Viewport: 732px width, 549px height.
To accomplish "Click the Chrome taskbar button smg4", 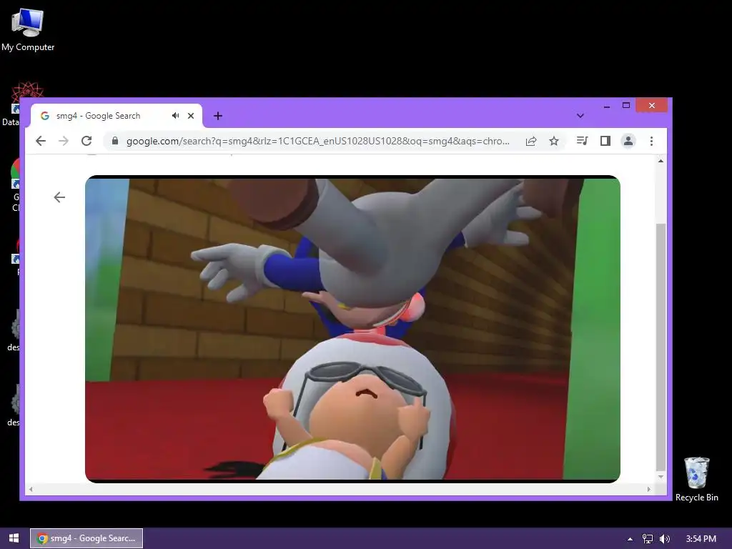I will click(86, 538).
